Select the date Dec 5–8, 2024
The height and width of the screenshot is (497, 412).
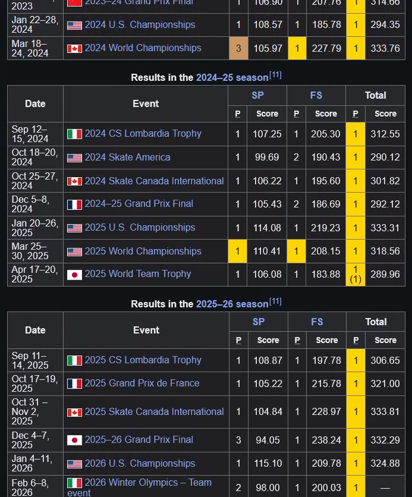tap(30, 204)
